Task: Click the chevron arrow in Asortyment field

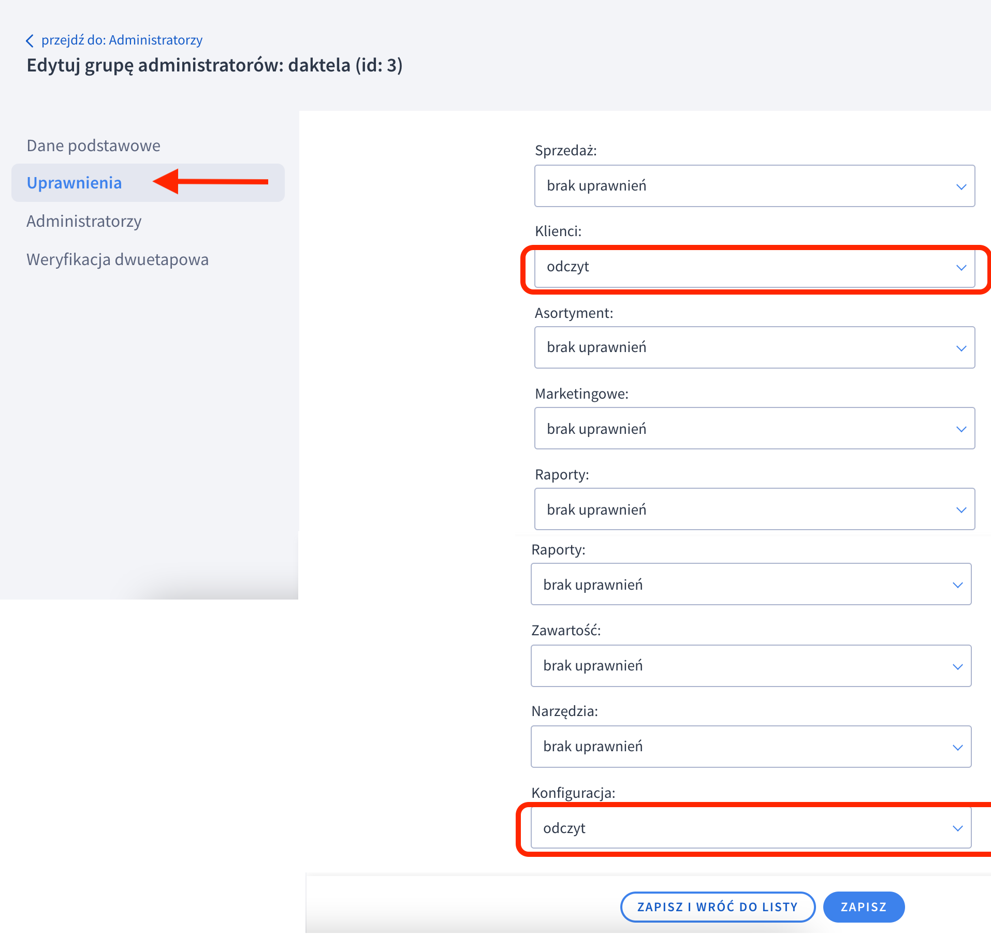Action: coord(961,348)
